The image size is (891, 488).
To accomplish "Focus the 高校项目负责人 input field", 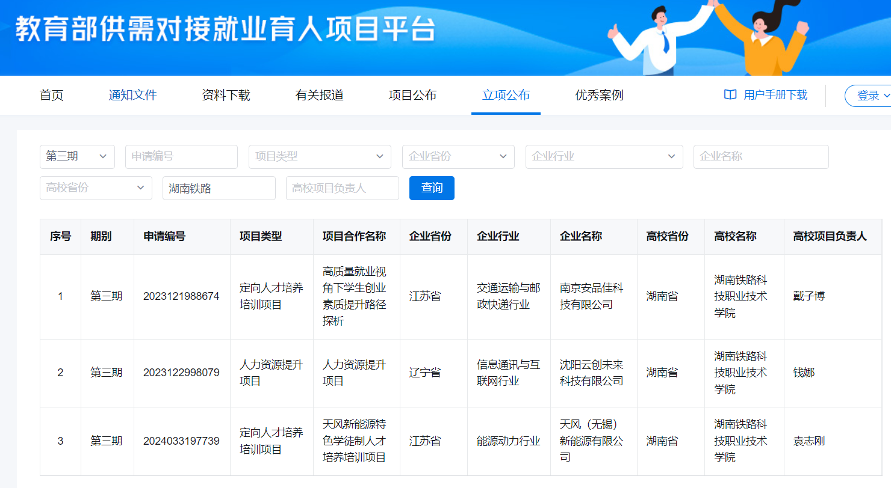I will 343,188.
